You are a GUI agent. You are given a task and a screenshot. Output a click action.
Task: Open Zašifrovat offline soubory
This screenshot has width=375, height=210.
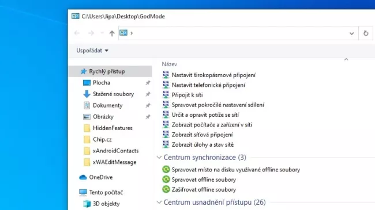tap(204, 190)
